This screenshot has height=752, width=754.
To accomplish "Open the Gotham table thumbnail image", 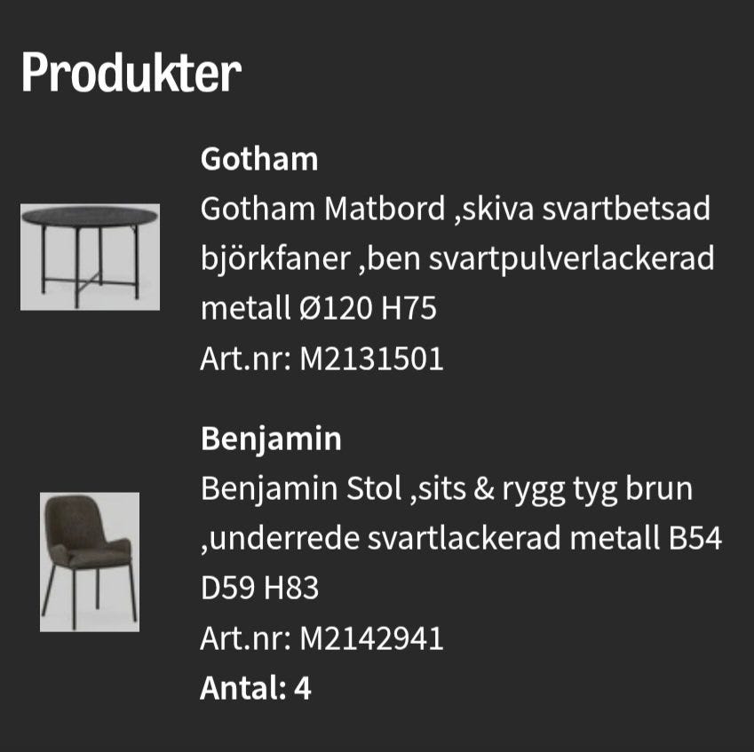I will (90, 257).
